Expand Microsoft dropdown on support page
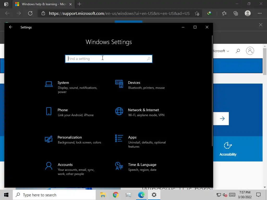 [x=221, y=51]
